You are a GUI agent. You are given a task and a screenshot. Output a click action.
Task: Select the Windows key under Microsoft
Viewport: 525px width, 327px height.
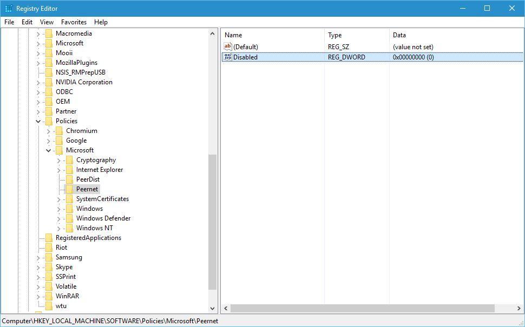pos(89,208)
